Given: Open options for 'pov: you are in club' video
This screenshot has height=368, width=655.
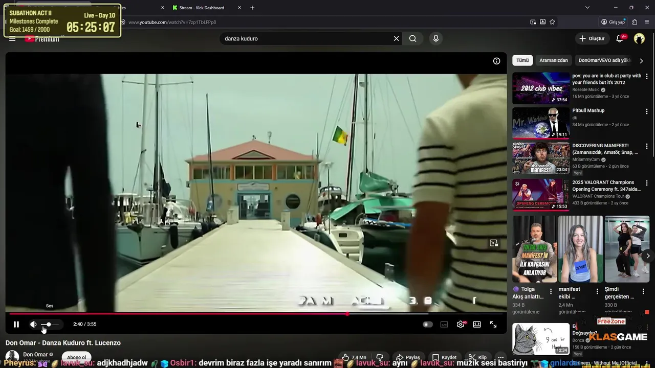Looking at the screenshot, I should [x=646, y=76].
